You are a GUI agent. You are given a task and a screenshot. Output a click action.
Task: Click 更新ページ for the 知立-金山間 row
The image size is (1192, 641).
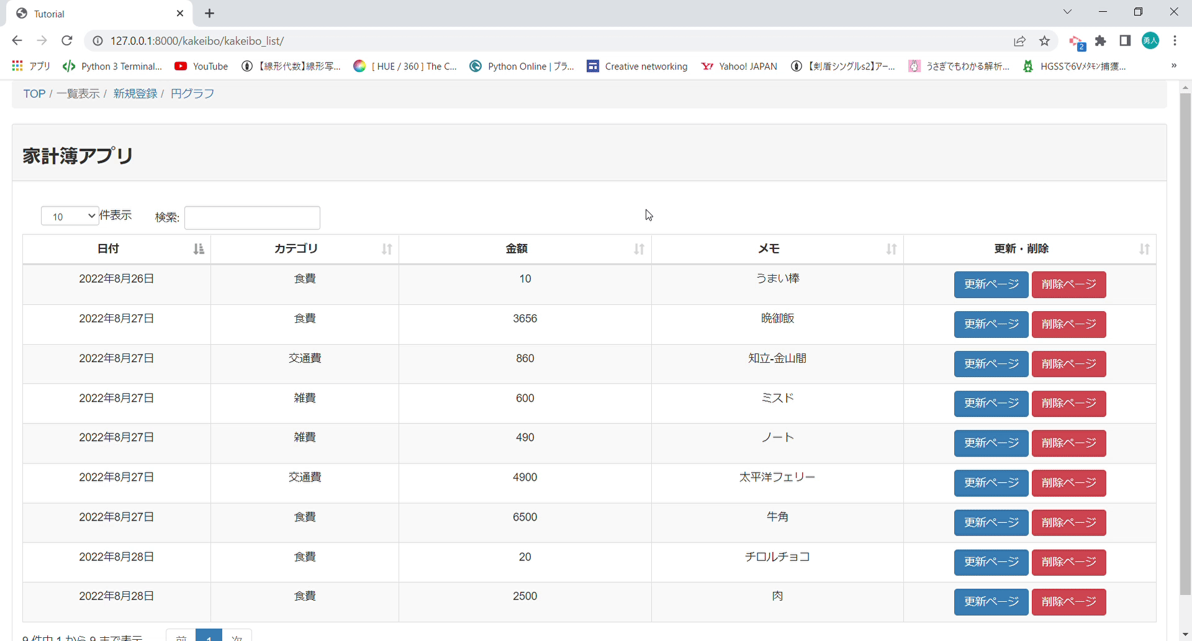[x=991, y=364]
